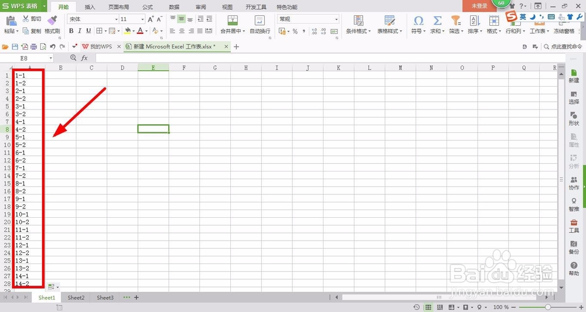This screenshot has height=312, width=586.
Task: Switch to page break preview in status bar
Action: pos(440,307)
